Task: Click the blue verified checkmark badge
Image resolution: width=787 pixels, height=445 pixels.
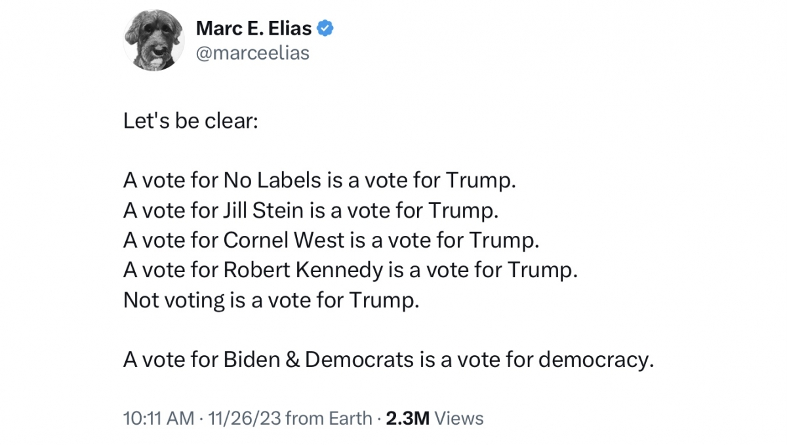Action: (326, 28)
